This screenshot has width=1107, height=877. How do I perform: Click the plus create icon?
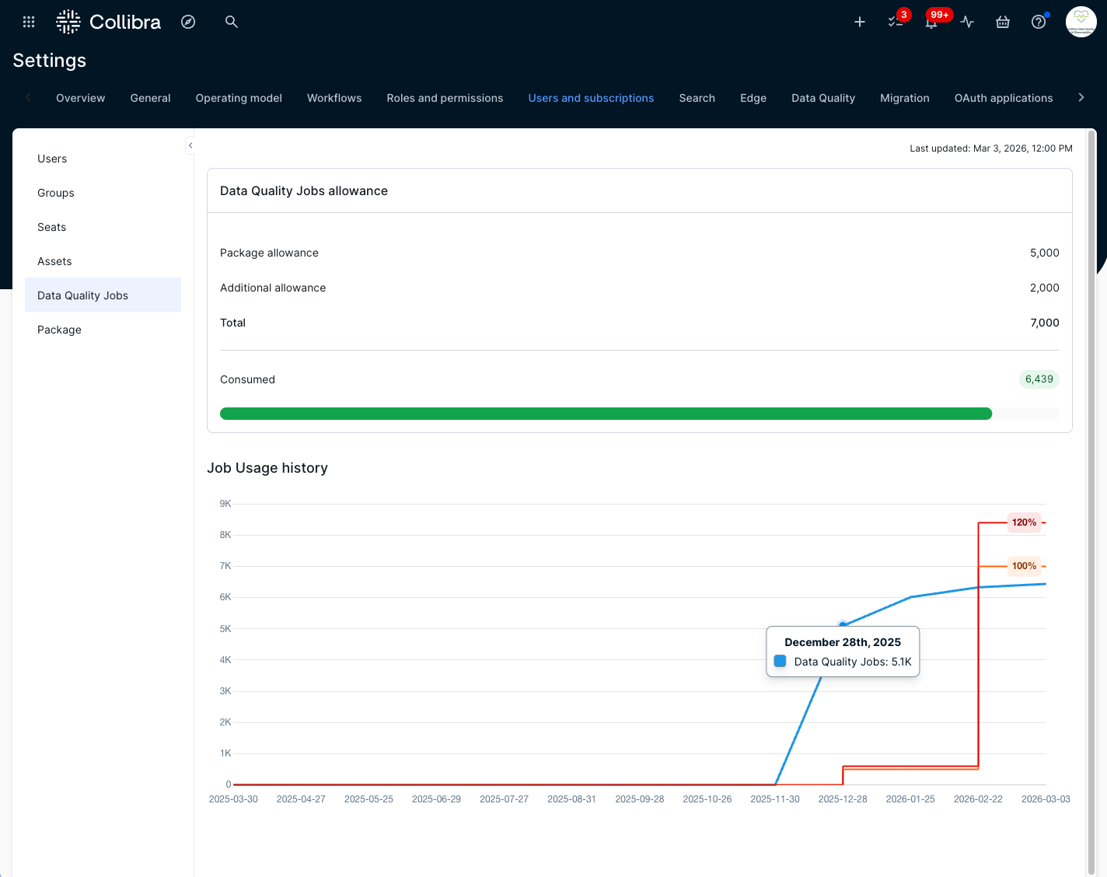coord(860,22)
